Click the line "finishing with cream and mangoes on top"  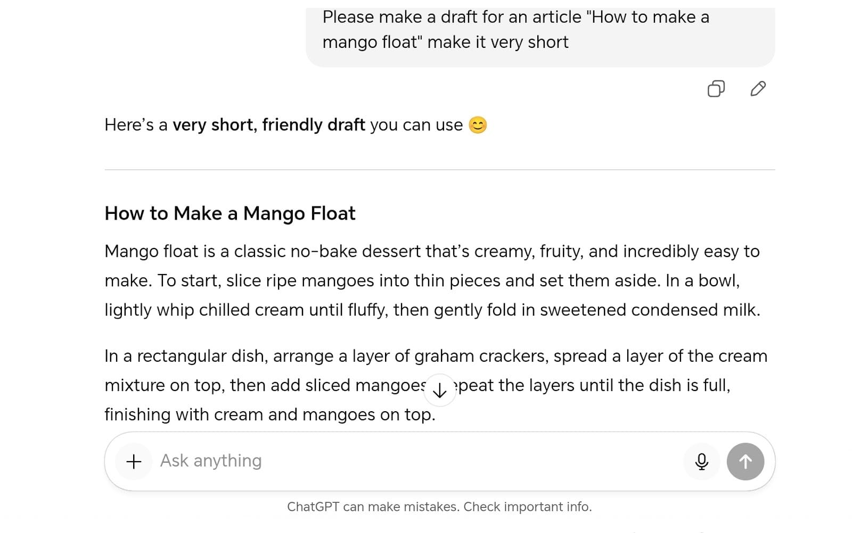[269, 414]
